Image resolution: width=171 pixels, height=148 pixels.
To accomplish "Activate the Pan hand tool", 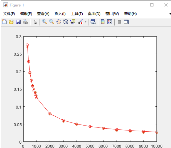I will coord(59,22).
